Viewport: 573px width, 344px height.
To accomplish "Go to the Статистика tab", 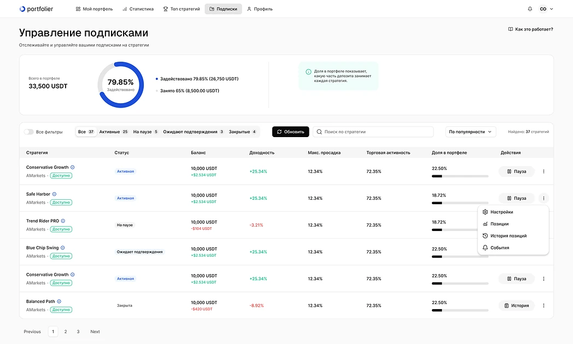I will point(138,9).
